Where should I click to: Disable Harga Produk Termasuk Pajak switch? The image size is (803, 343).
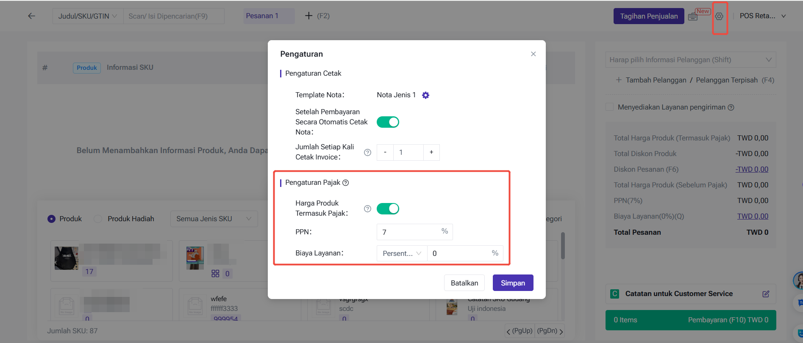pos(388,209)
